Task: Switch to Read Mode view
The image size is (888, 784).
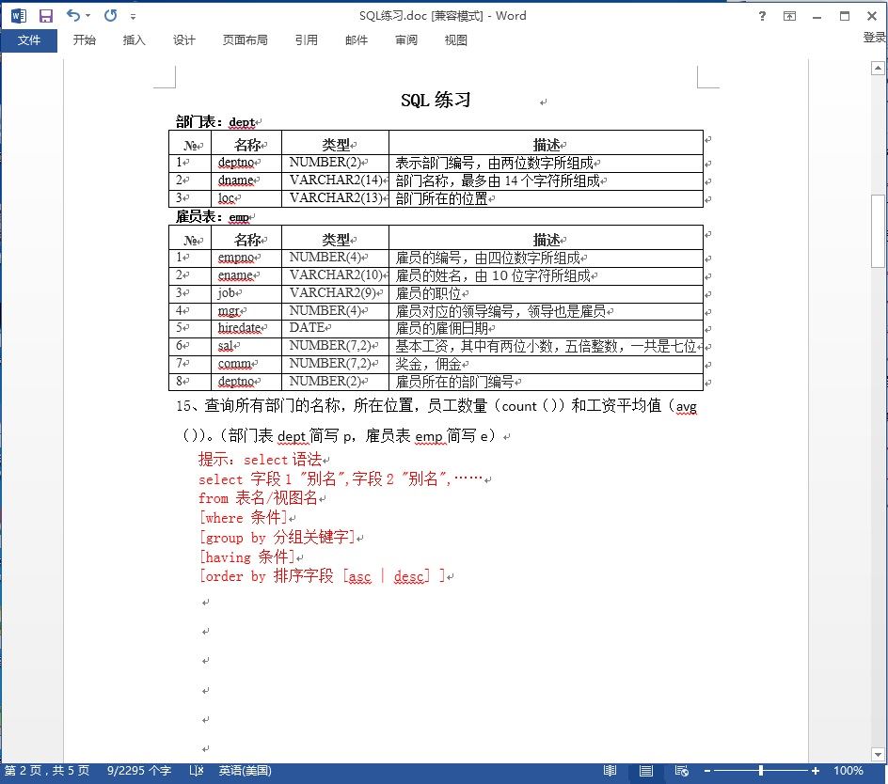Action: pyautogui.click(x=610, y=771)
